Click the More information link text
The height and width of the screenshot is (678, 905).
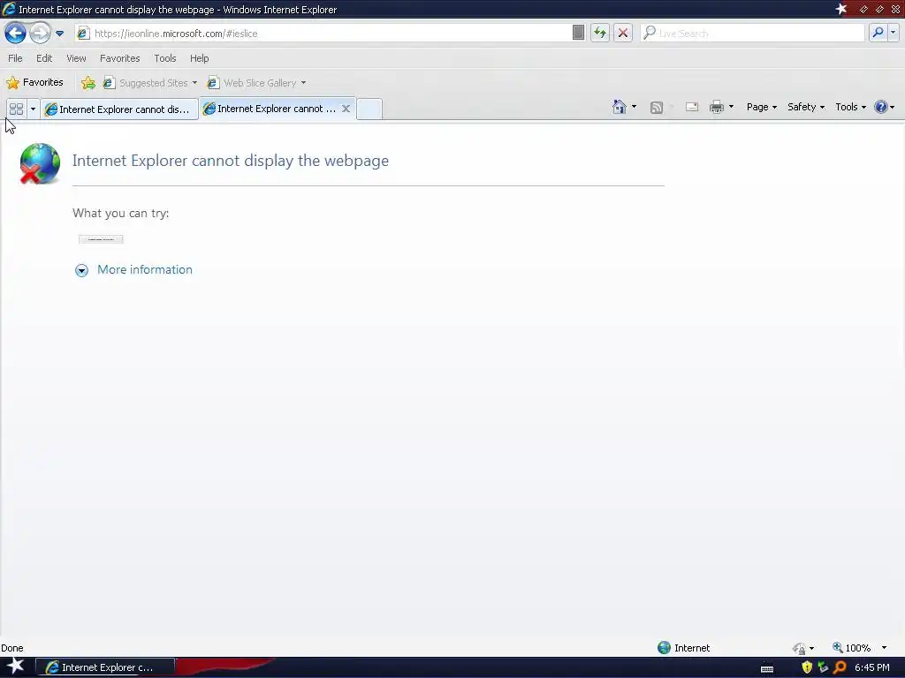(x=145, y=270)
